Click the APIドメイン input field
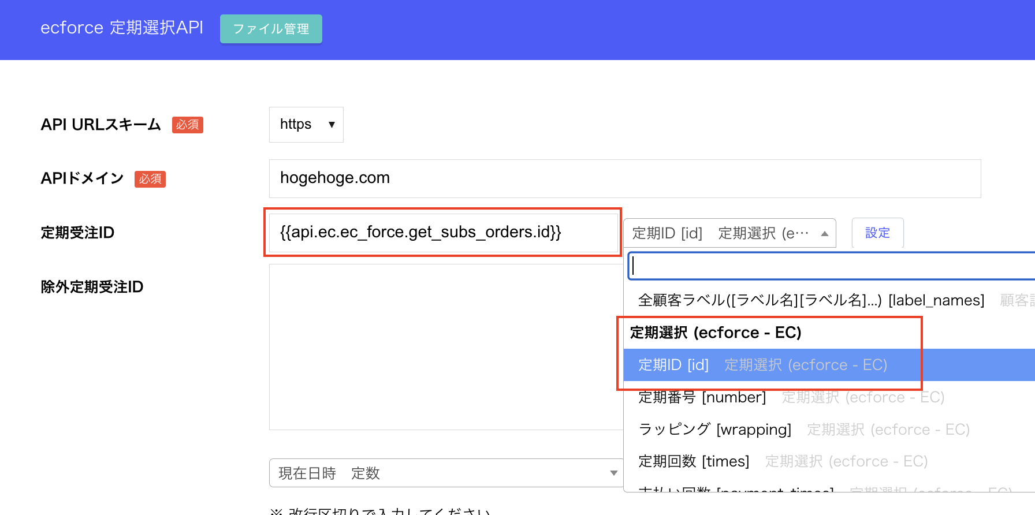The width and height of the screenshot is (1035, 515). pyautogui.click(x=625, y=178)
